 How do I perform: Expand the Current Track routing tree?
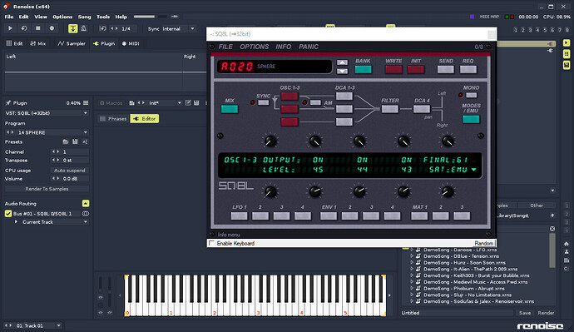coord(16,222)
